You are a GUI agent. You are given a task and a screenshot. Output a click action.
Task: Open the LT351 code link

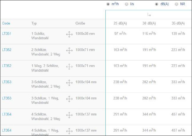(x=6, y=34)
